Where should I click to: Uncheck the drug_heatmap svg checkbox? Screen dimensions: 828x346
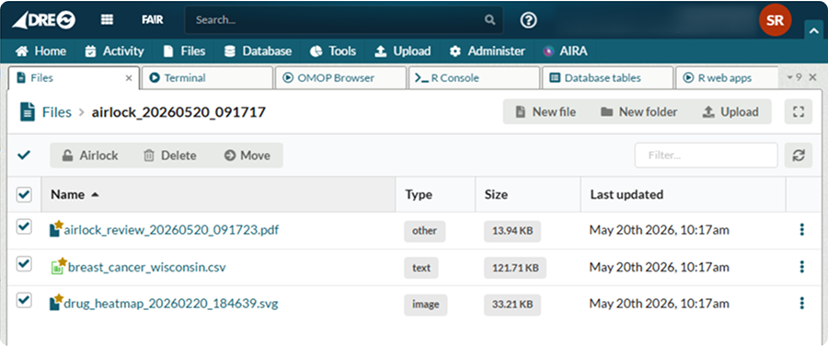coord(24,301)
